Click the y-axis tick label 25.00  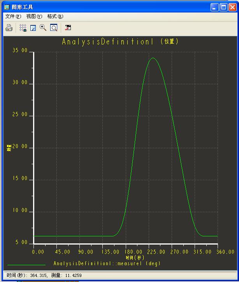[x=20, y=114]
